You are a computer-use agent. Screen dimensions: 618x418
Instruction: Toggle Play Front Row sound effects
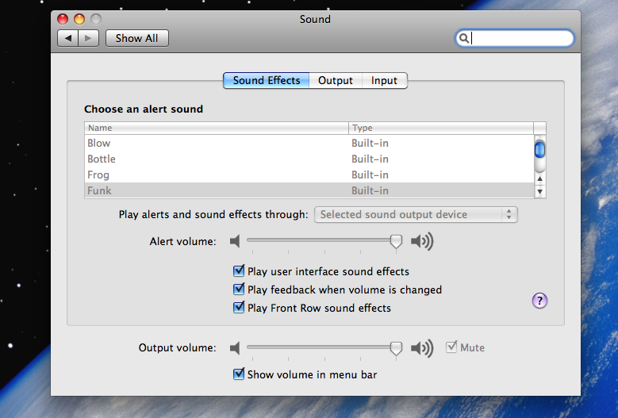pyautogui.click(x=239, y=307)
